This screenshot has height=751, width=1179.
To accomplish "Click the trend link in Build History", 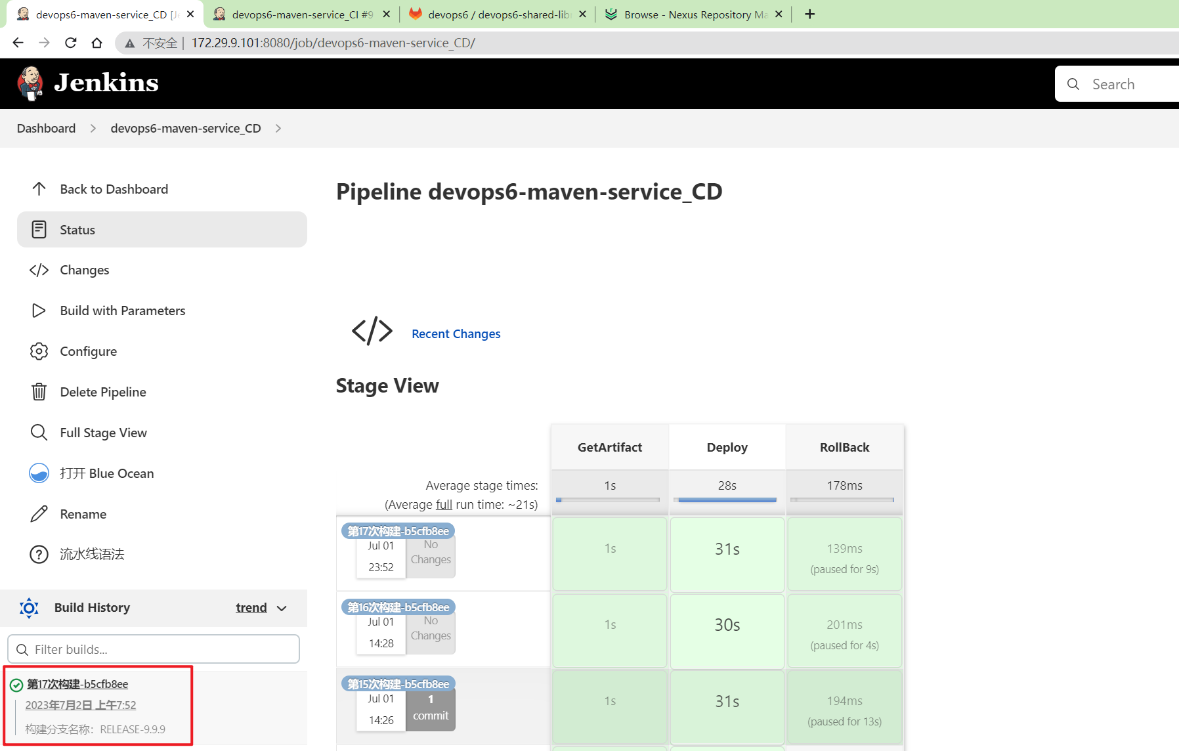I will [251, 608].
